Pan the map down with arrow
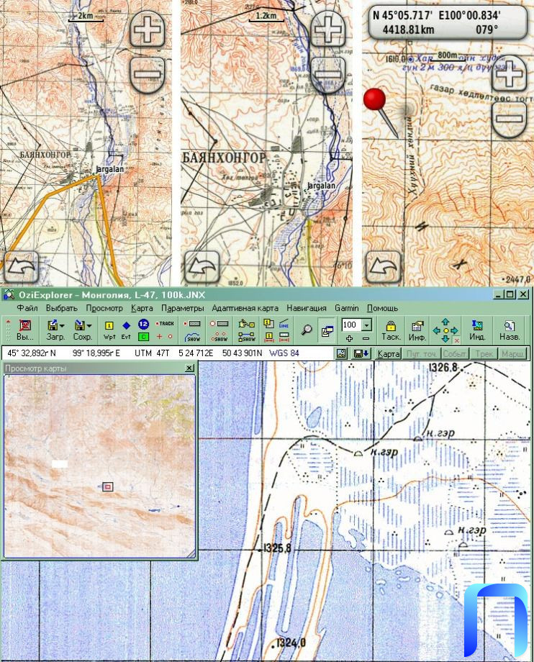This screenshot has height=662, width=534. (445, 339)
